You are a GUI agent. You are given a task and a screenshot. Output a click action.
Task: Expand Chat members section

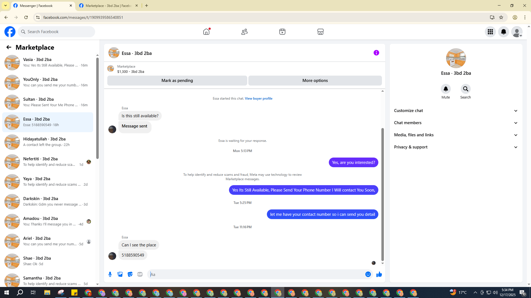[456, 123]
